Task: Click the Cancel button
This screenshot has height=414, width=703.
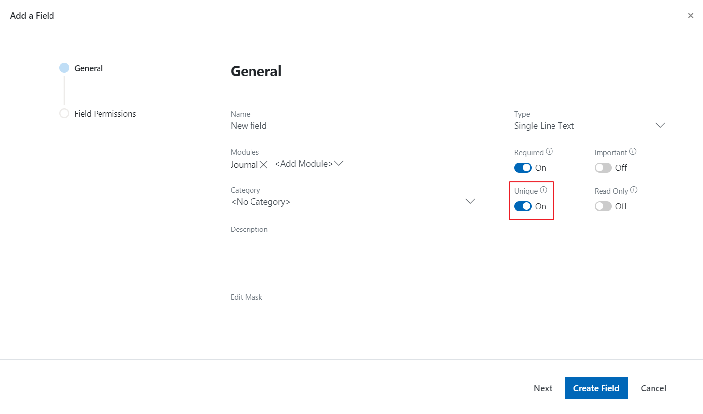Action: pyautogui.click(x=653, y=388)
